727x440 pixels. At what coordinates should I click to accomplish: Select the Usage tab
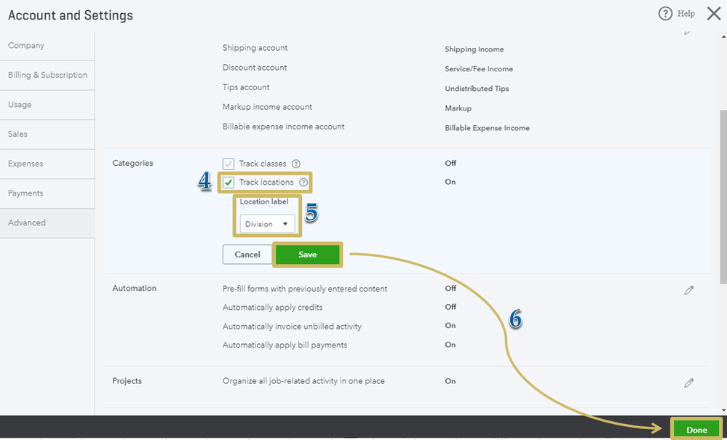[x=20, y=105]
